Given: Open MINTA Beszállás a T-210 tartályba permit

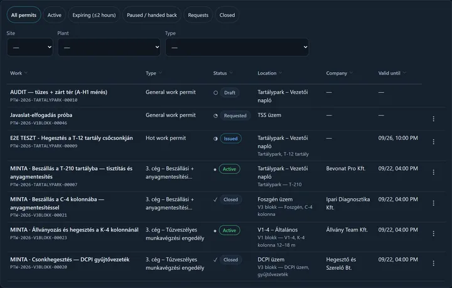Looking at the screenshot, I should tap(71, 173).
